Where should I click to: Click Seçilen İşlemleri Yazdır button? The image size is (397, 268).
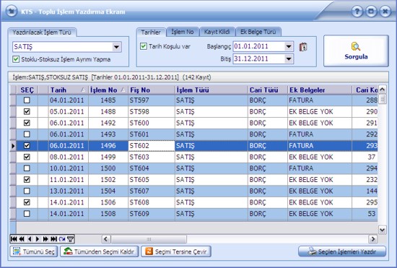(x=342, y=251)
